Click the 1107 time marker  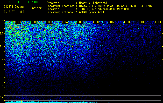(111, 22)
